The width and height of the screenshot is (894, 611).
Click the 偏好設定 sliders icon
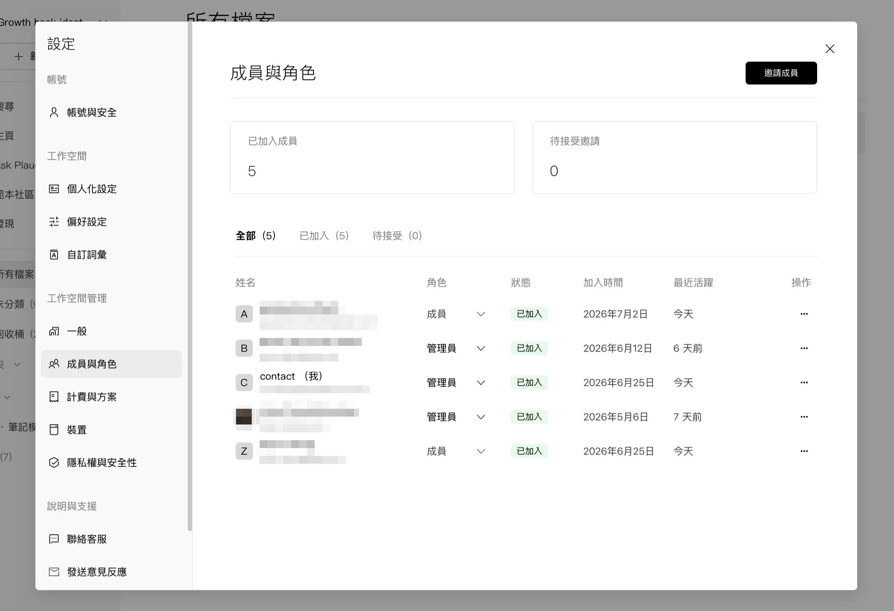click(54, 222)
